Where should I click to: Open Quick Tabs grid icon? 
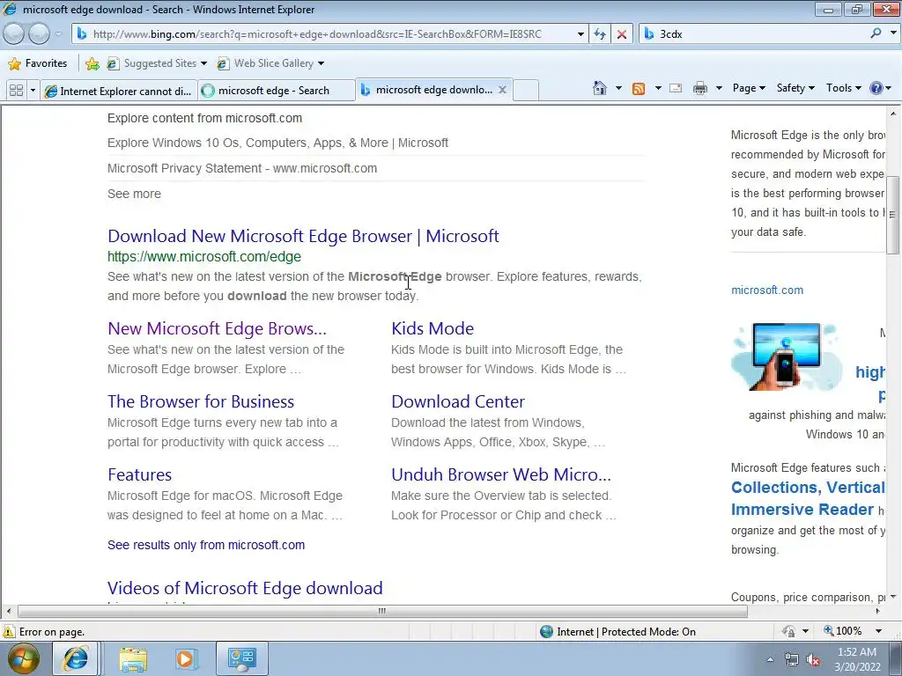tap(16, 91)
